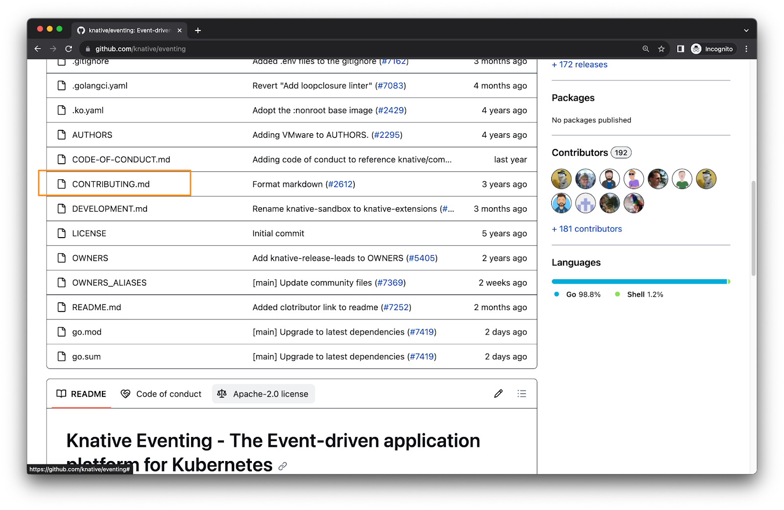Viewport: 784px width, 510px height.
Task: Bookmark this page with star icon
Action: click(661, 49)
